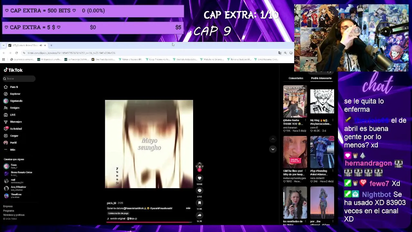
Task: Open Mi Esposo es una Re... bookmark
Action: coord(49,59)
